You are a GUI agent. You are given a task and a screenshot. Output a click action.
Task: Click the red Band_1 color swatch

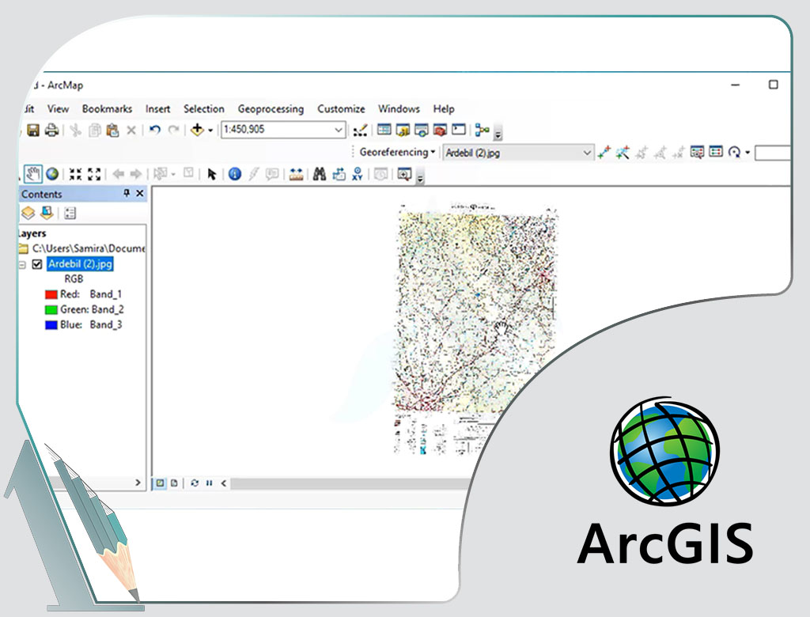pyautogui.click(x=51, y=294)
